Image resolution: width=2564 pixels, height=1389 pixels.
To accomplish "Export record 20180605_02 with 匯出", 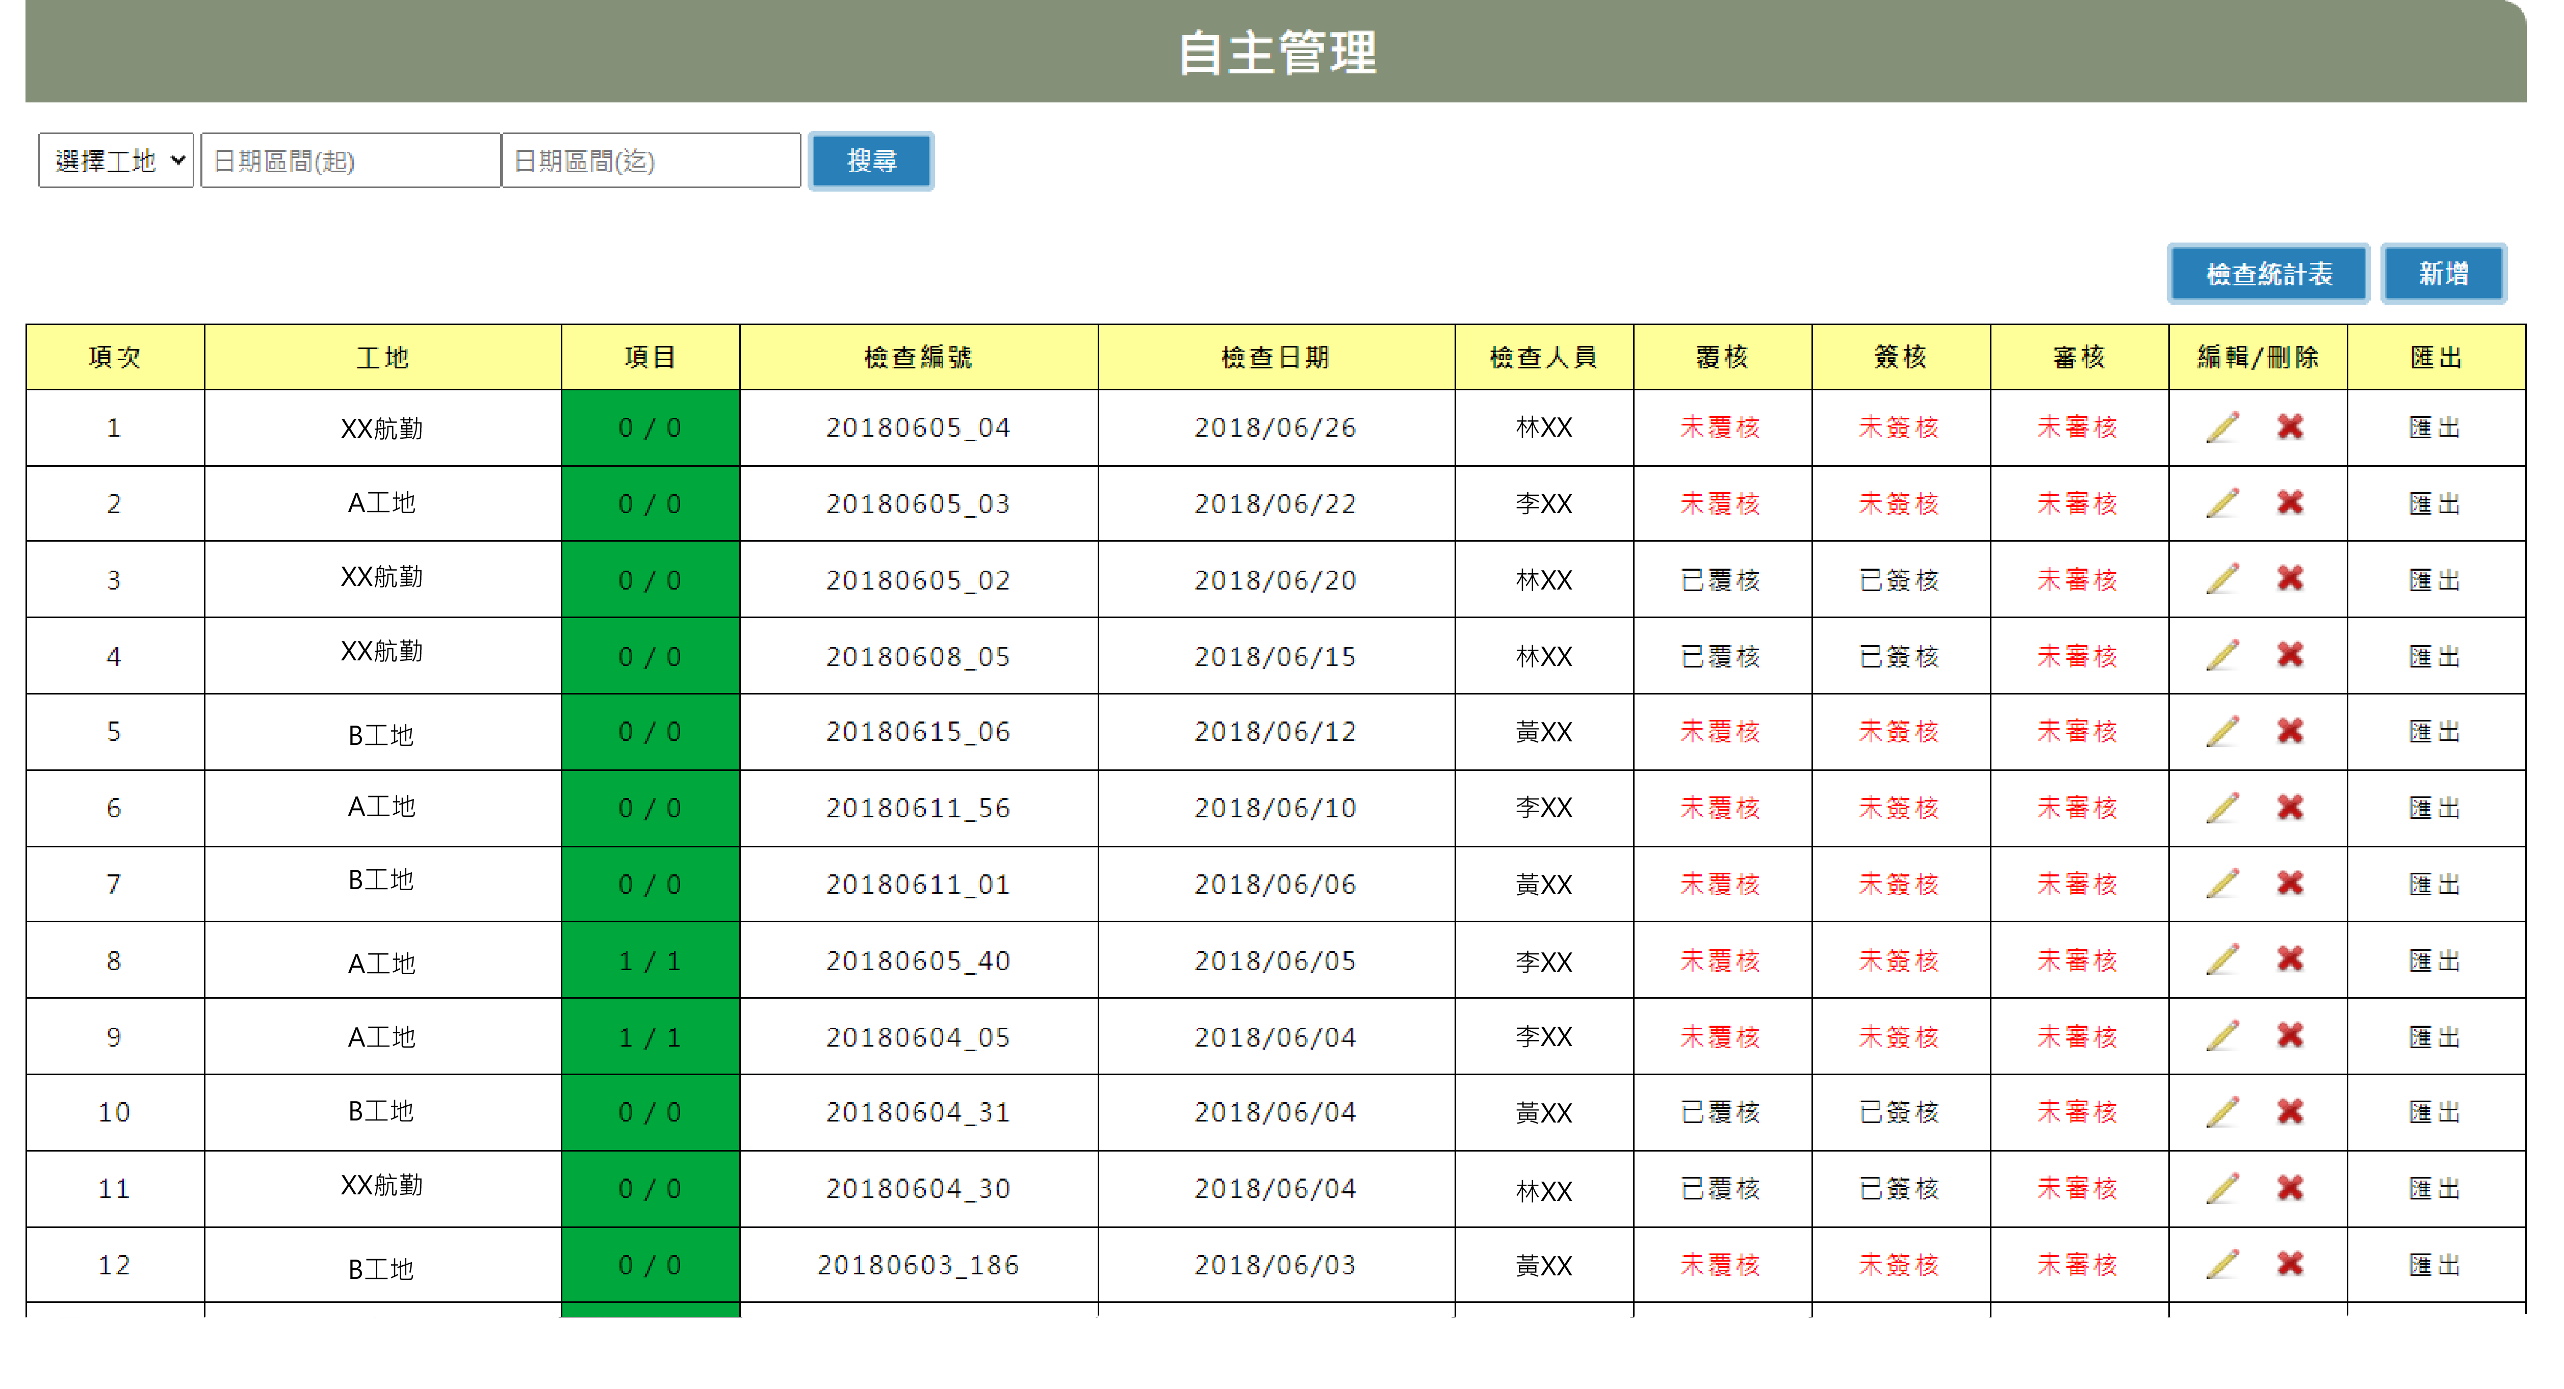I will 2434,580.
